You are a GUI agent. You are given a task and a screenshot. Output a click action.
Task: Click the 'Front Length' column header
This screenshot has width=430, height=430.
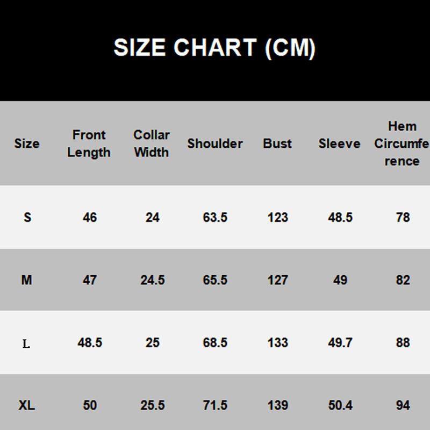coord(89,144)
